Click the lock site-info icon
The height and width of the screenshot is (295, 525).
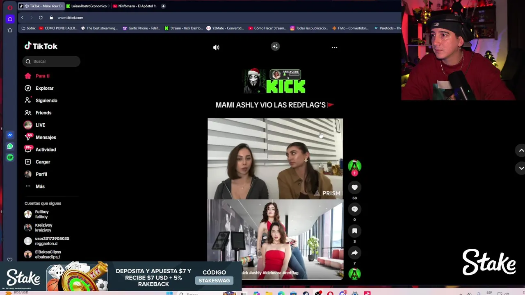(x=51, y=18)
